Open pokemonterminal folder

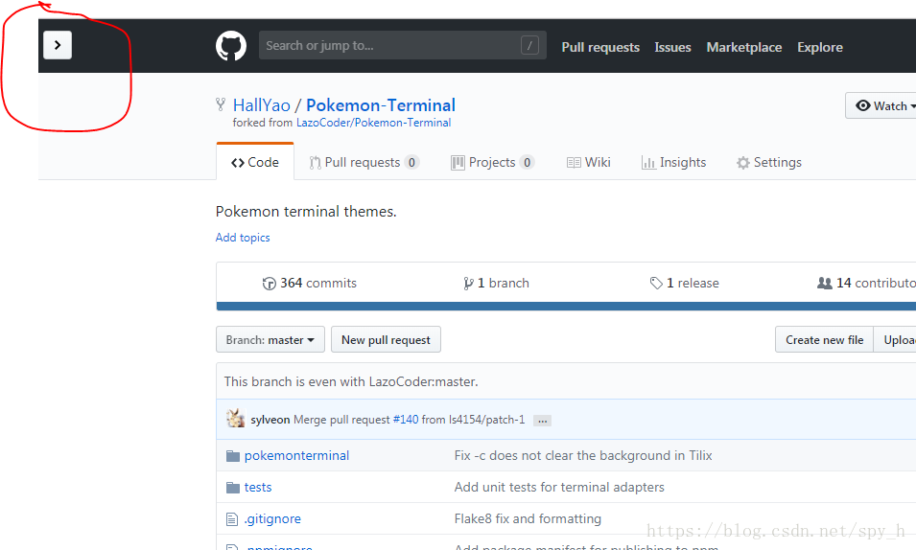pyautogui.click(x=296, y=455)
